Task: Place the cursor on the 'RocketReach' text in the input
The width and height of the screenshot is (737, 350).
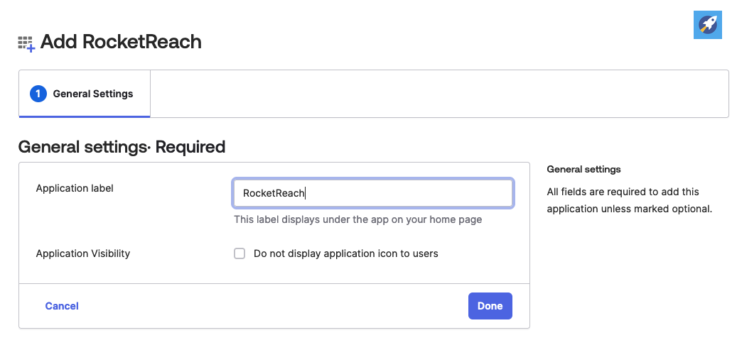Action: [x=274, y=193]
